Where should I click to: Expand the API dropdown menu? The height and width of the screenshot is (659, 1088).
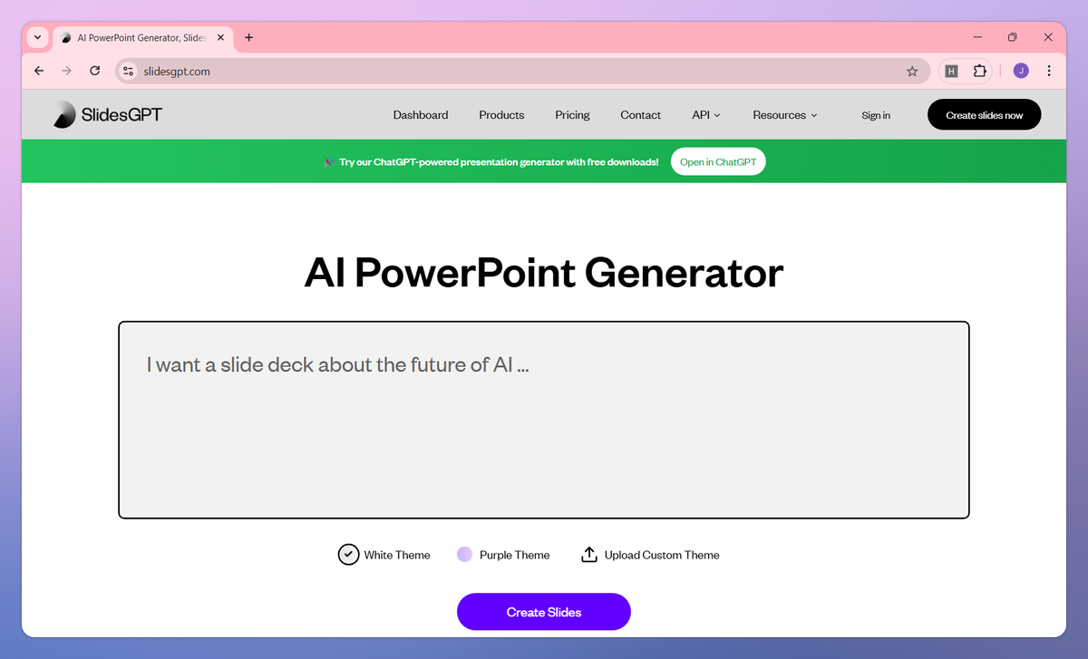pyautogui.click(x=706, y=115)
